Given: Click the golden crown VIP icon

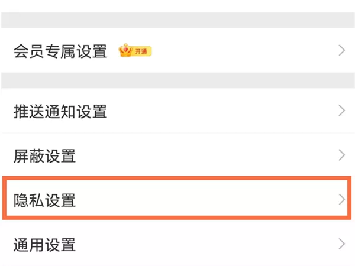Looking at the screenshot, I should click(125, 50).
